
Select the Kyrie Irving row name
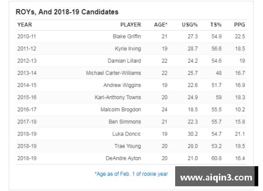(128, 49)
